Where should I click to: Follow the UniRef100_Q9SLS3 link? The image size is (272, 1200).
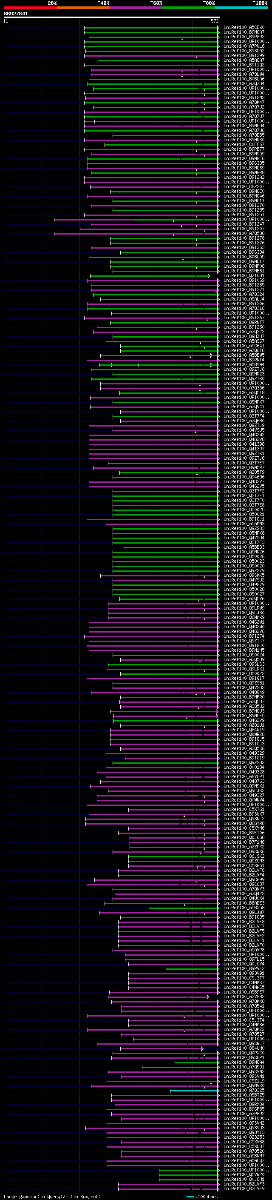(x=244, y=664)
